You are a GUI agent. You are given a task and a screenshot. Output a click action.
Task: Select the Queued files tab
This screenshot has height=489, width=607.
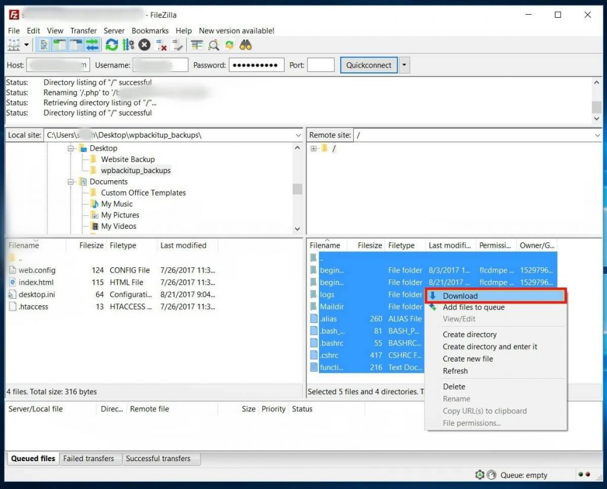[33, 458]
